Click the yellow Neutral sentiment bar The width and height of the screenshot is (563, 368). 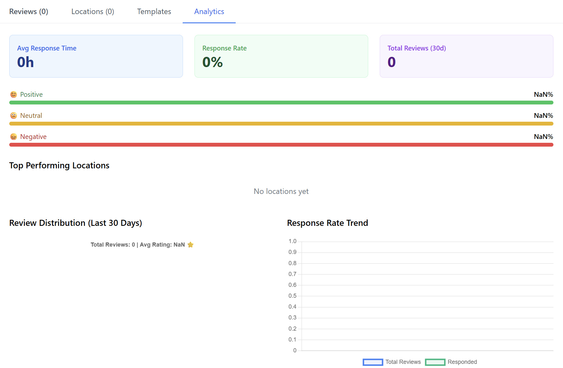point(281,124)
